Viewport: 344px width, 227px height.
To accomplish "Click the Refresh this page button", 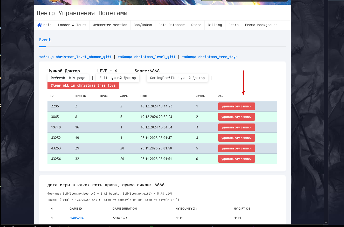I will pos(68,78).
